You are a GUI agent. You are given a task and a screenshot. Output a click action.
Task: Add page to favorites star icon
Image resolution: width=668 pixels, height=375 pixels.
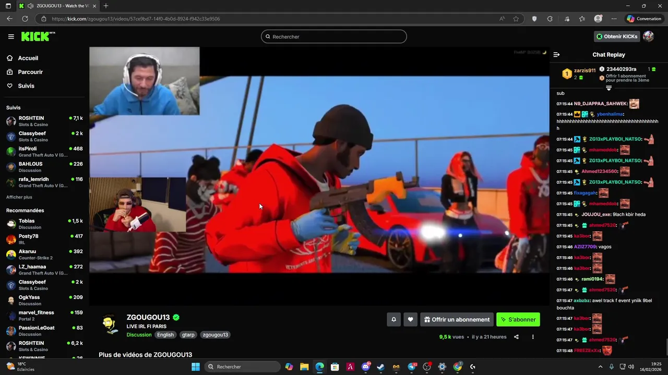(516, 19)
